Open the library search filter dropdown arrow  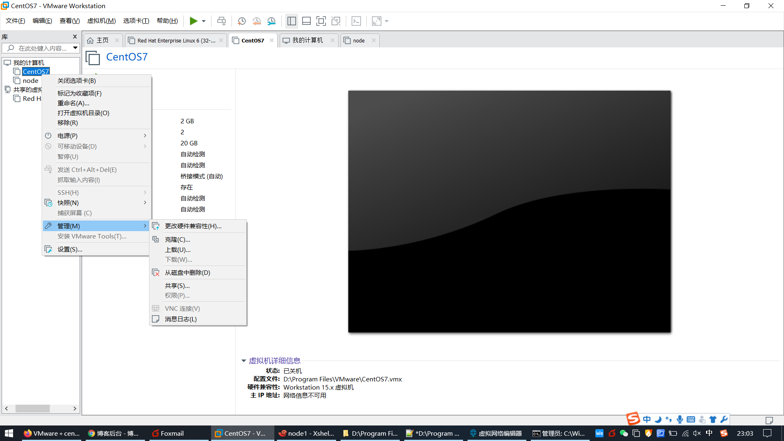click(x=75, y=48)
